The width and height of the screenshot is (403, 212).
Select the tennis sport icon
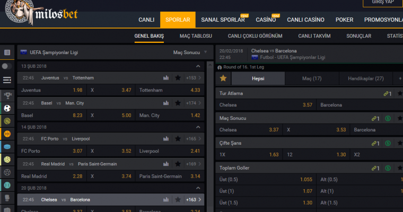click(7, 121)
